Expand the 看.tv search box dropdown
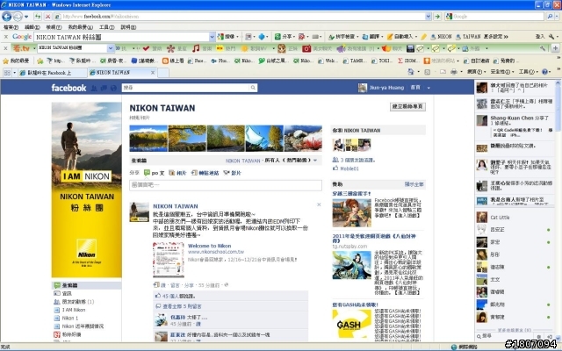Screen dimensions: 562x351 (111, 48)
